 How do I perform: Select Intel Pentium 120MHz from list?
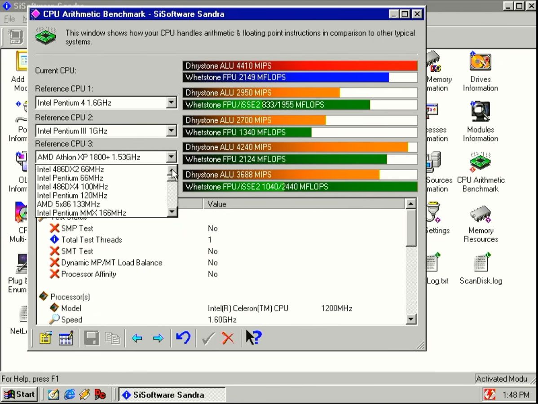(x=101, y=195)
